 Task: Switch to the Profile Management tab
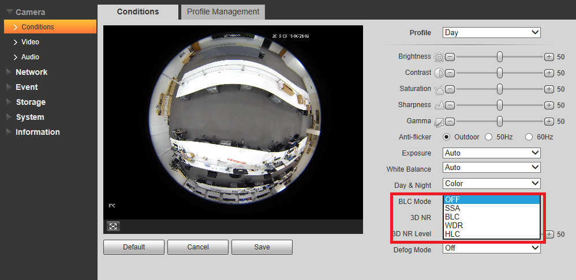(223, 12)
